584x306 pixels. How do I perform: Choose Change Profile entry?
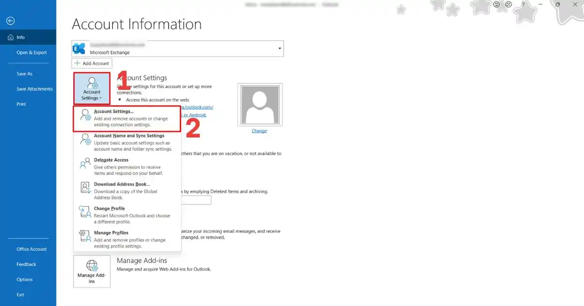tap(127, 215)
